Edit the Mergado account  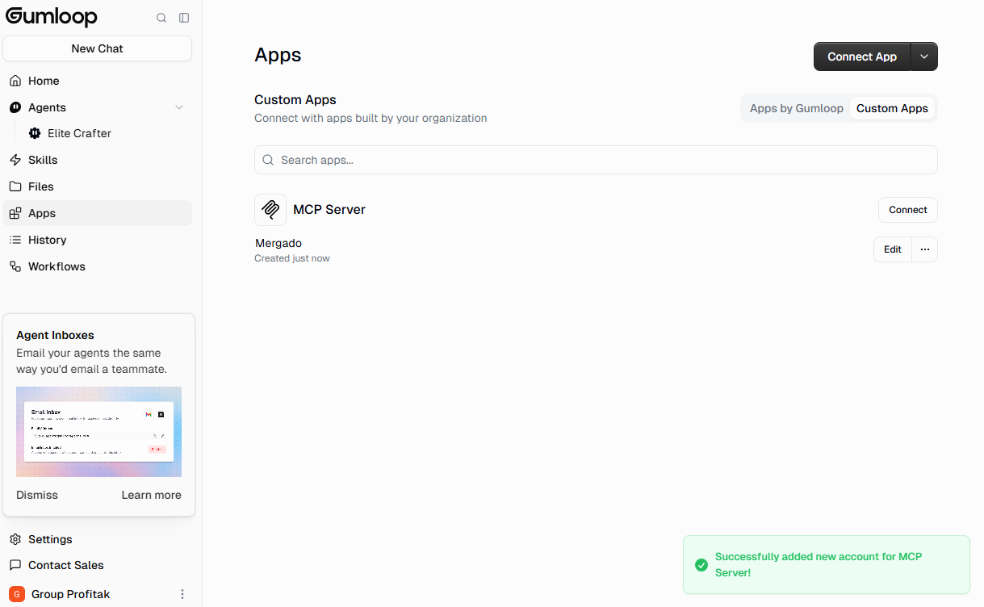tap(893, 249)
